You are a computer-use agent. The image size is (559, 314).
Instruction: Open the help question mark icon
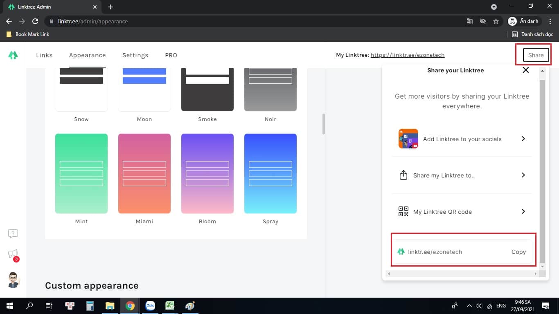pyautogui.click(x=13, y=234)
